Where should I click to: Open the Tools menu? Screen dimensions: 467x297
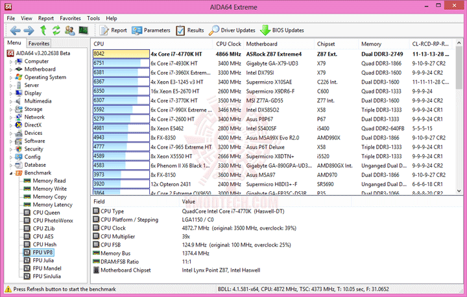click(93, 18)
